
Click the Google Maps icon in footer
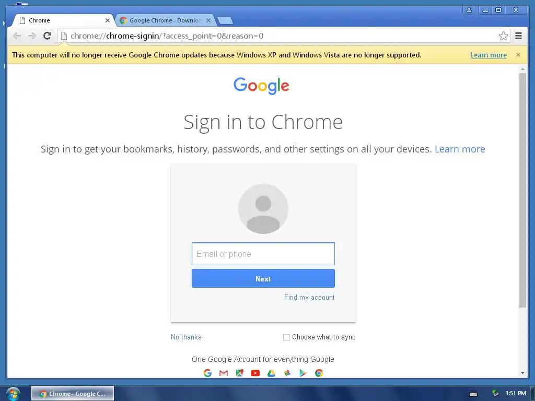[239, 373]
